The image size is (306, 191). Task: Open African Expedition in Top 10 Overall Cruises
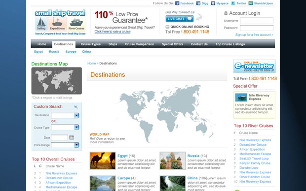tap(58, 183)
